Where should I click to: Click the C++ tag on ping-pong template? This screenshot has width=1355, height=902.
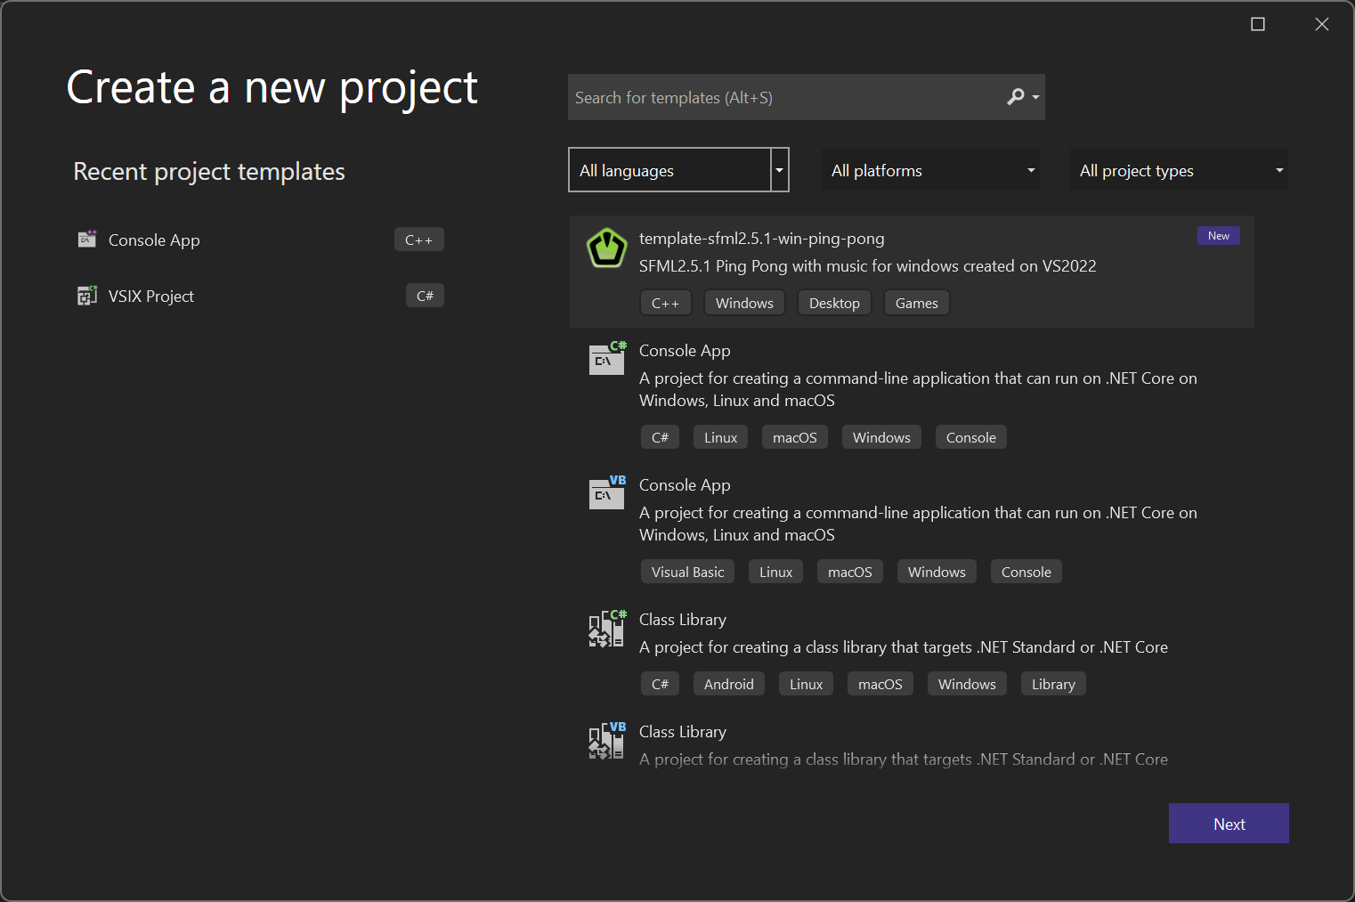666,303
